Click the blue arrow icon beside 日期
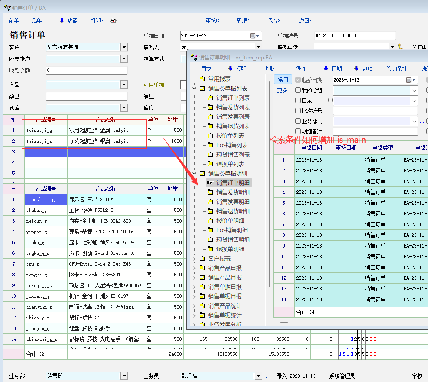This screenshot has height=382, width=428. [x=326, y=69]
